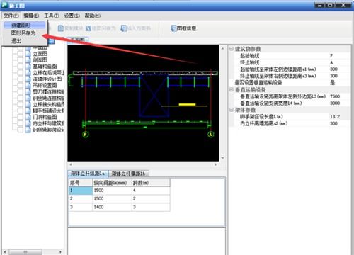Open the 工具 menu
354x255 pixels.
pos(52,16)
